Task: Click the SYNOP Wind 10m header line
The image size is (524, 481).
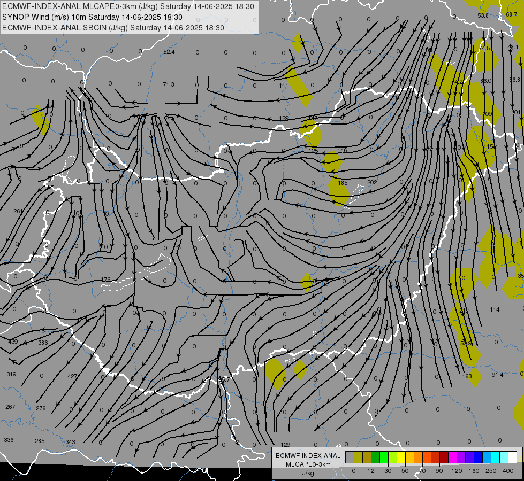Action: [x=92, y=17]
